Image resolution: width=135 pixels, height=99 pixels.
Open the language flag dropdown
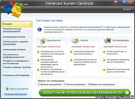coord(117,2)
